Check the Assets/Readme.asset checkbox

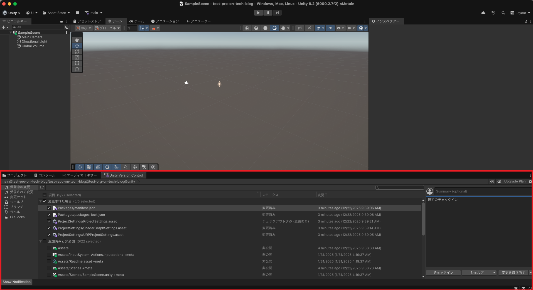[49, 261]
